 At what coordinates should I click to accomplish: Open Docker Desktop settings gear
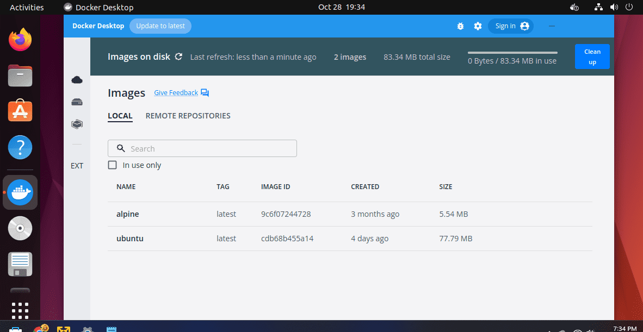(x=478, y=26)
